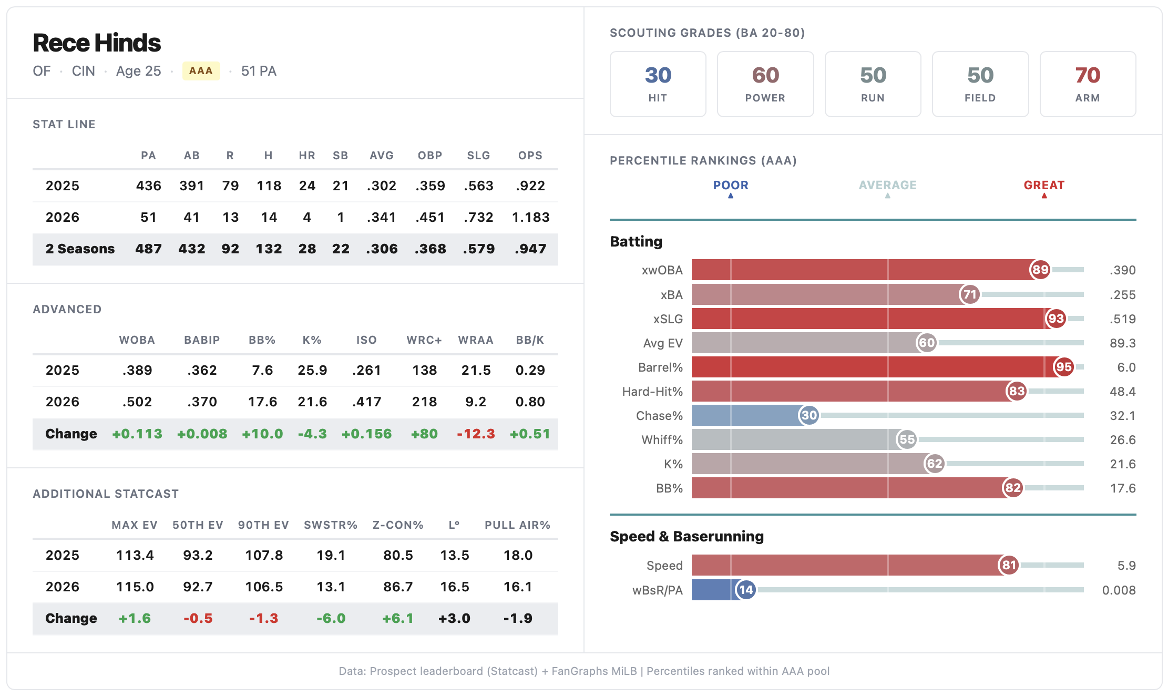Select the 70 ARM scouting grade card
Viewport: 1168px width, 697px height.
[x=1087, y=84]
